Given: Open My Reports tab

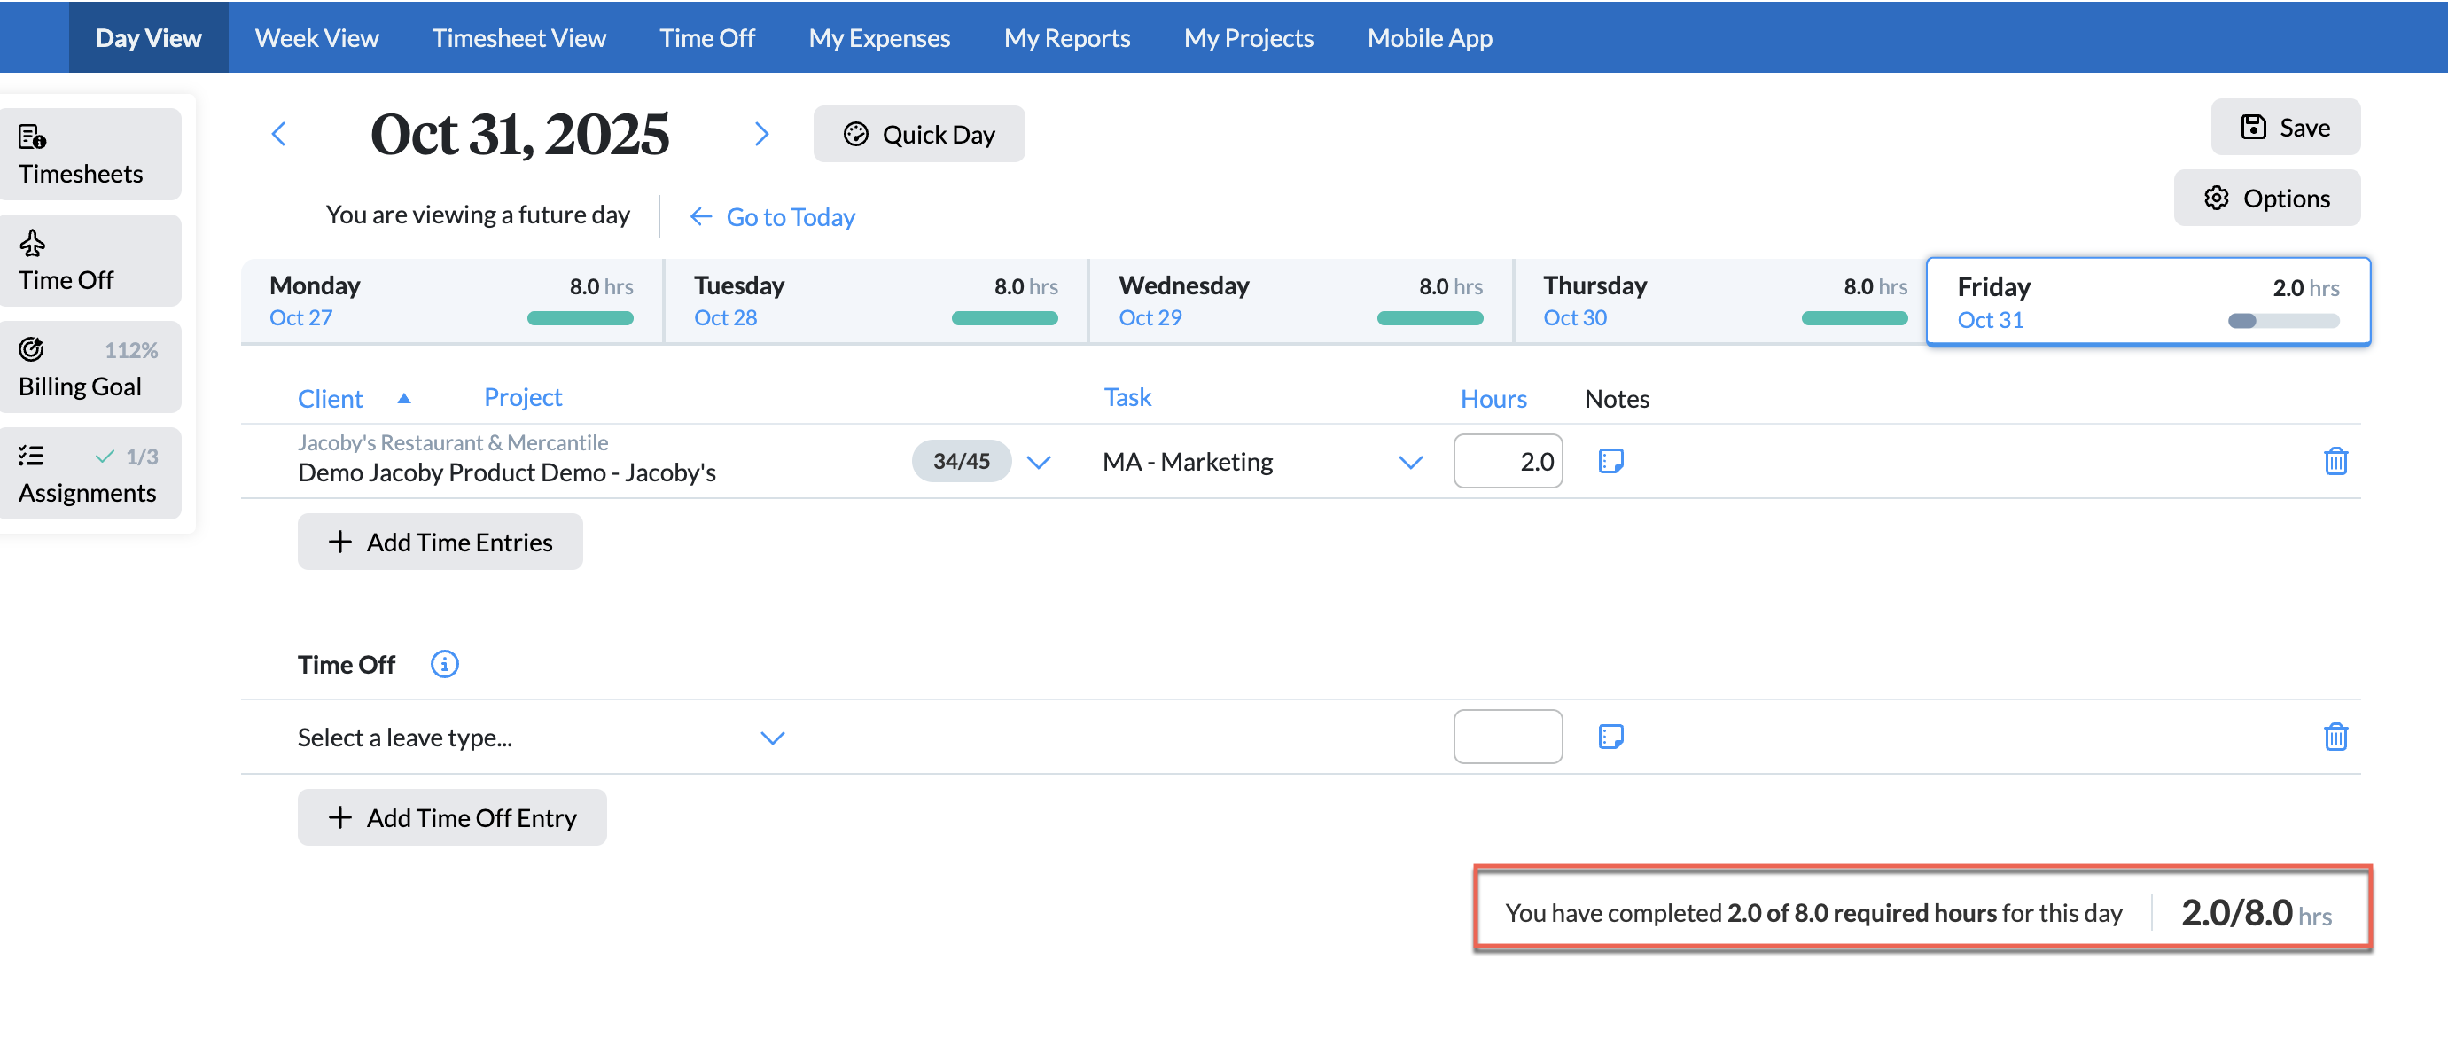Looking at the screenshot, I should point(1067,37).
